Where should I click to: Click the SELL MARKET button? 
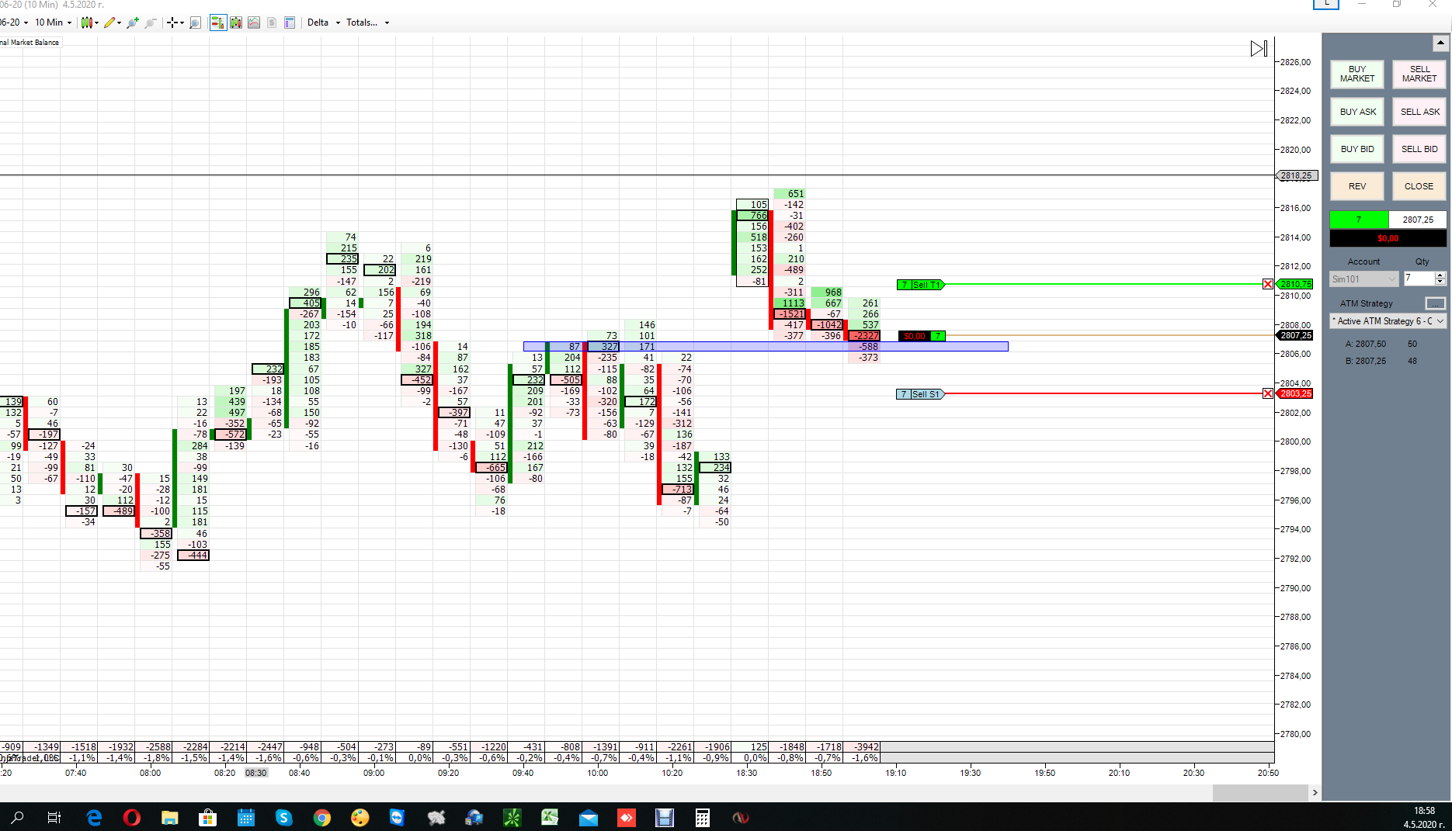pos(1419,74)
